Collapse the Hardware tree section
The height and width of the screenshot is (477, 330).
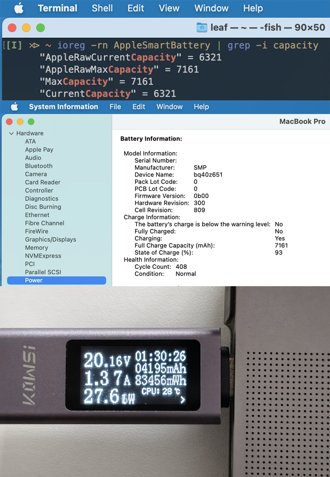coord(11,133)
